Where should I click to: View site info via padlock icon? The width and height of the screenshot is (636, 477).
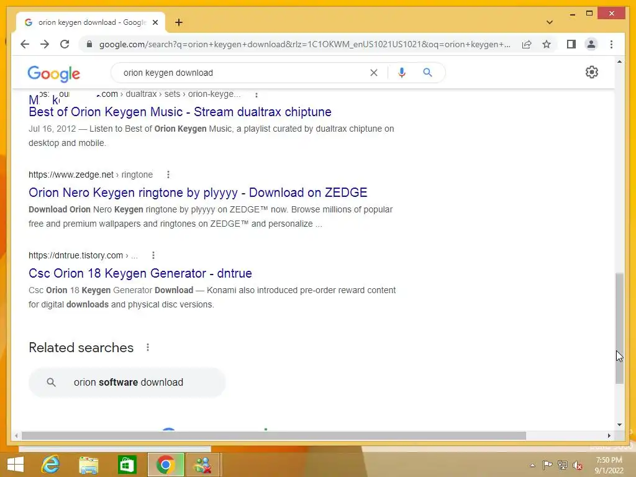click(89, 44)
